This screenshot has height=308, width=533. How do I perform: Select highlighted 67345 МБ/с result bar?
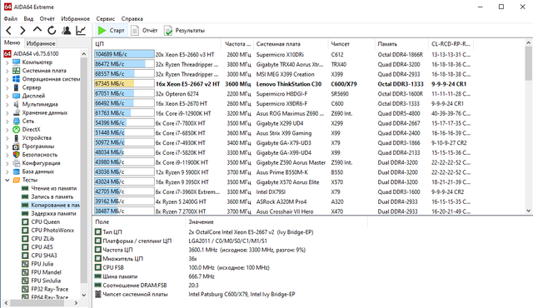click(124, 84)
